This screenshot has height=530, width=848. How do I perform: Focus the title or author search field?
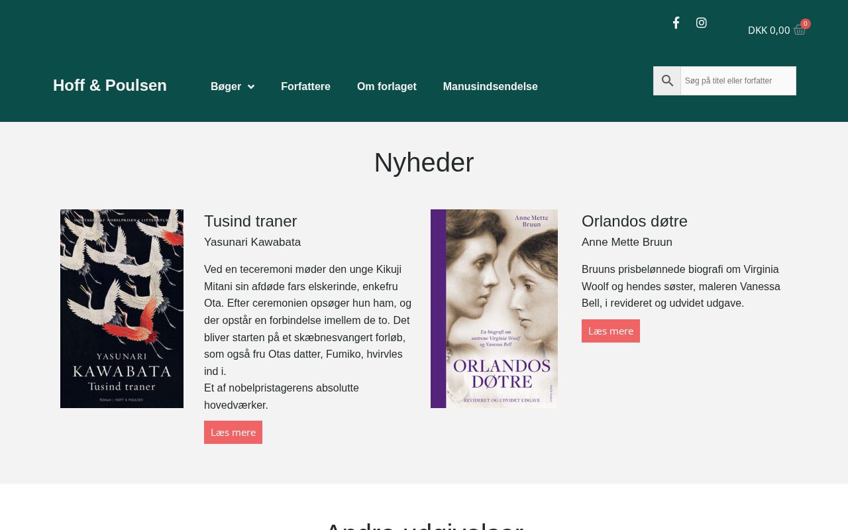tap(738, 81)
